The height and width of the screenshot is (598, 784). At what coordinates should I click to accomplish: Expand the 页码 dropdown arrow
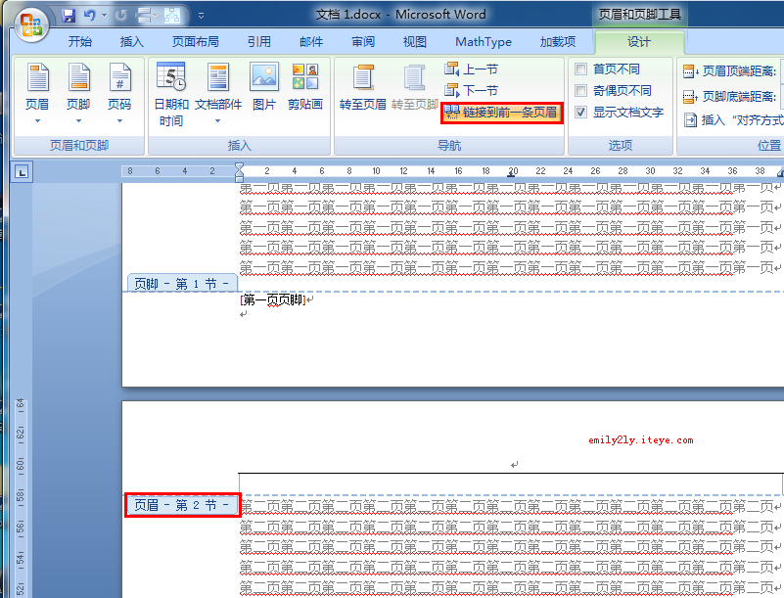[x=119, y=120]
